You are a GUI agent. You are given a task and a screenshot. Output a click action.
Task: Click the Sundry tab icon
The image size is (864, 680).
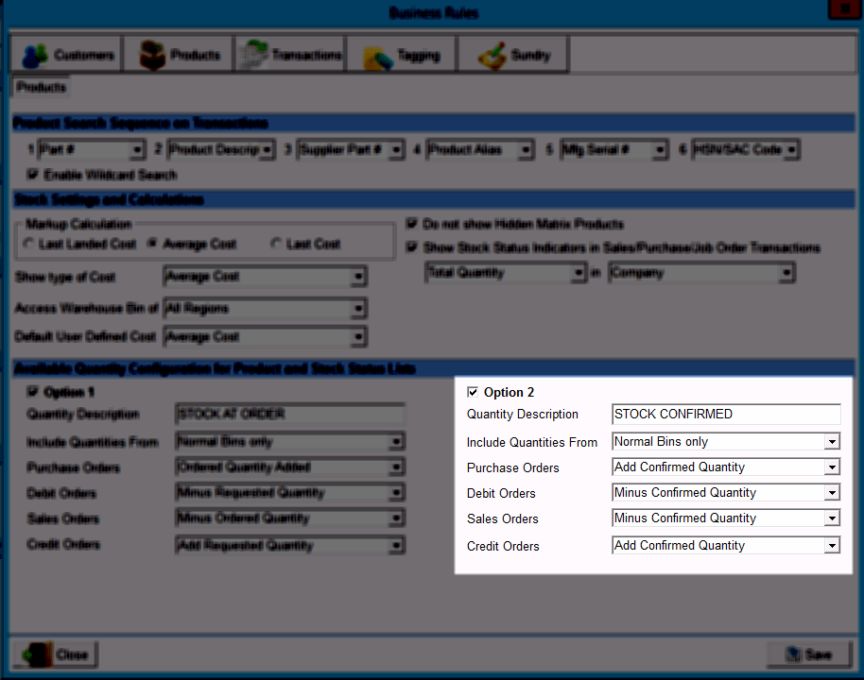pyautogui.click(x=492, y=56)
